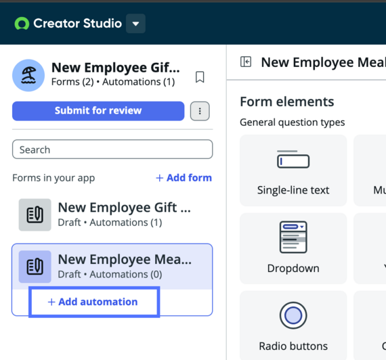
Task: Bookmark the New Employee Gift app
Action: point(200,77)
